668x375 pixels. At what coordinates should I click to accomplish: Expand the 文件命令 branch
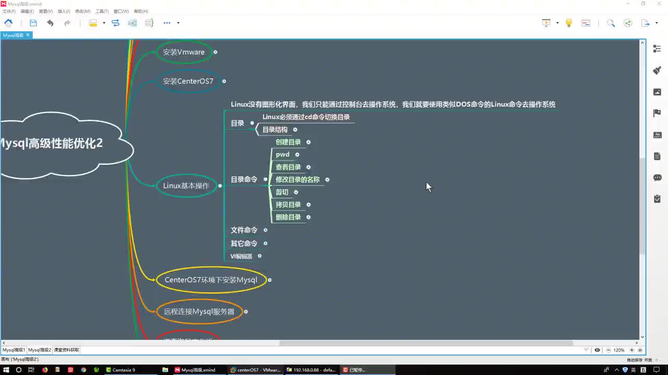point(266,230)
